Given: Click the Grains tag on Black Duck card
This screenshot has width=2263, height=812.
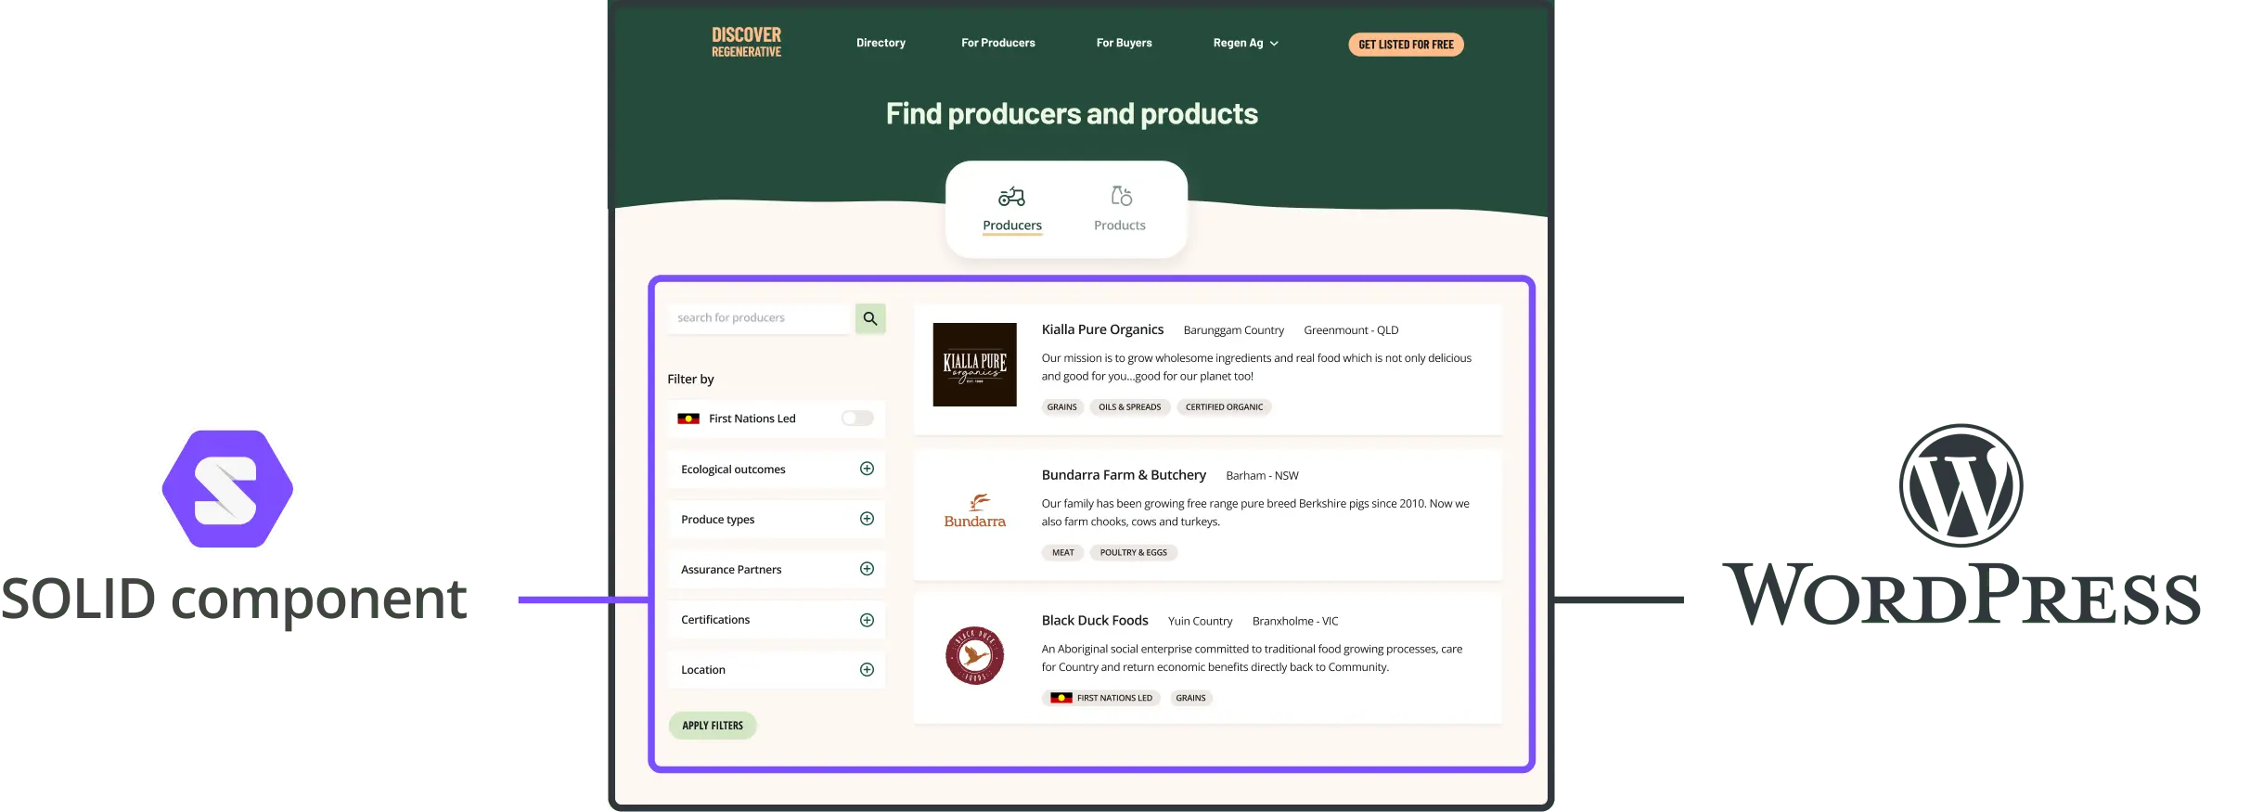Looking at the screenshot, I should 1190,699.
